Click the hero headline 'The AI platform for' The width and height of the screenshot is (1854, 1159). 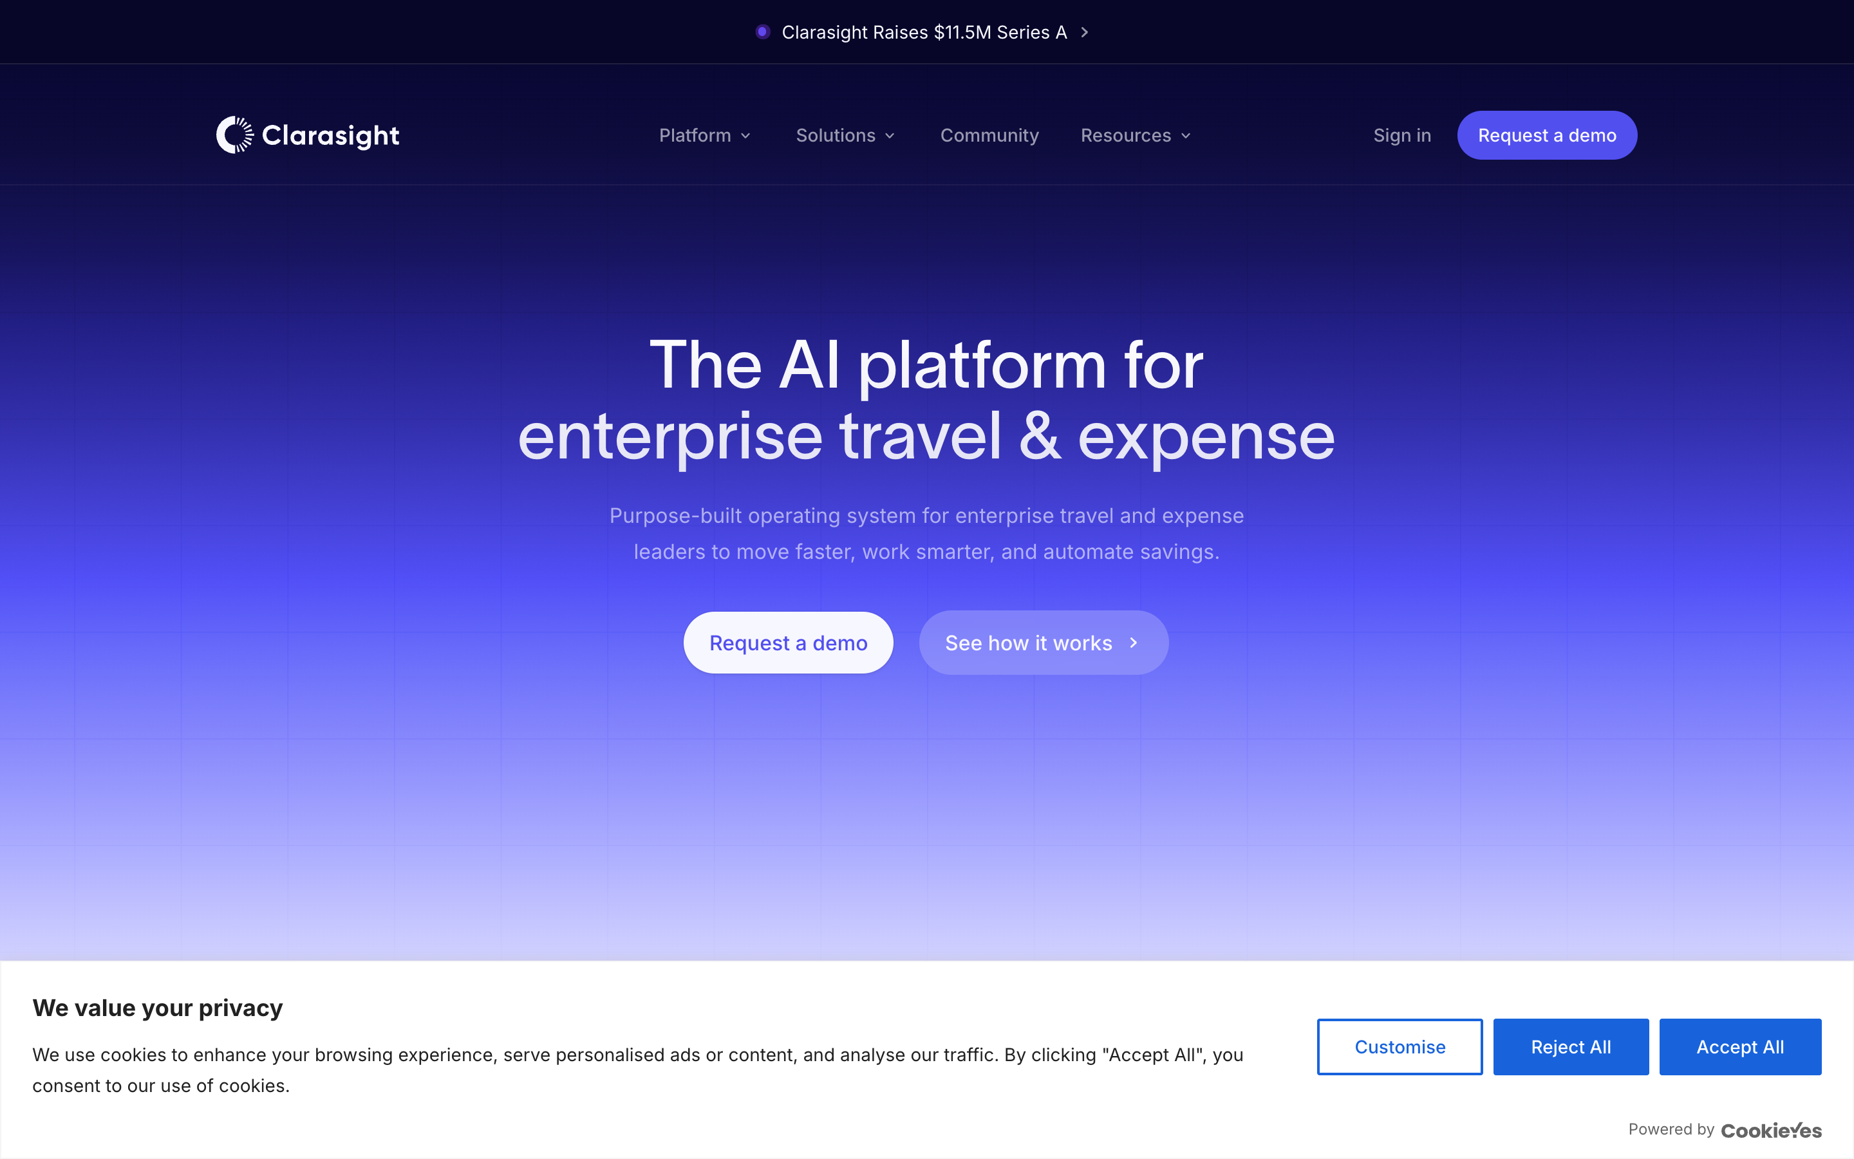point(926,365)
